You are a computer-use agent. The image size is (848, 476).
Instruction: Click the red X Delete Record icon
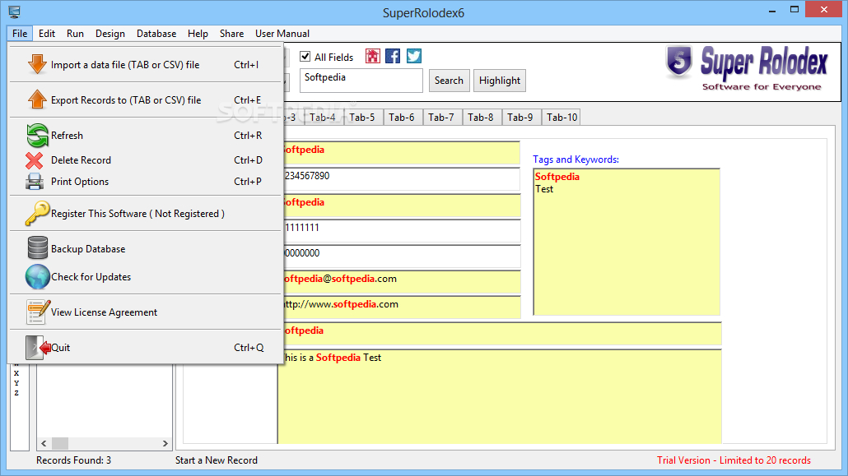(34, 160)
